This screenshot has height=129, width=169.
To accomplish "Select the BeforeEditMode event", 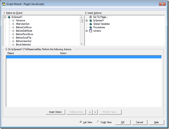I will pyautogui.click(x=24, y=31).
